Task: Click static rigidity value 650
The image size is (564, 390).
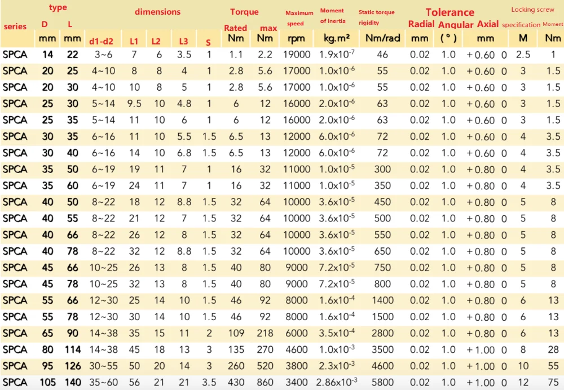Action: 382,251
